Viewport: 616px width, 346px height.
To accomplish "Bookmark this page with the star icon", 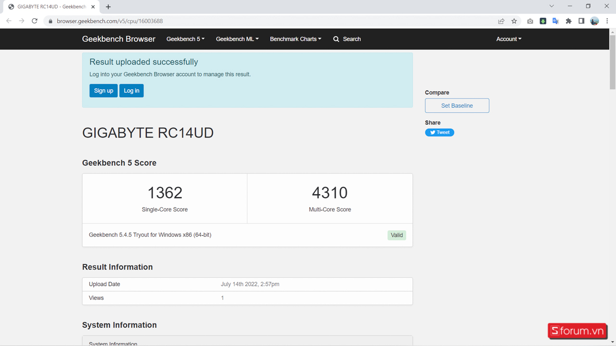I will point(514,21).
